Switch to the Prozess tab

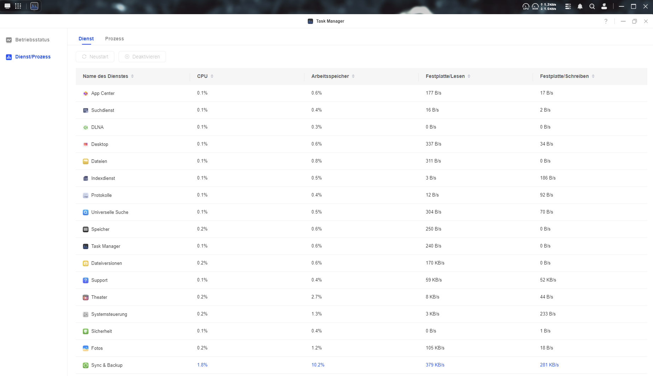pyautogui.click(x=114, y=39)
